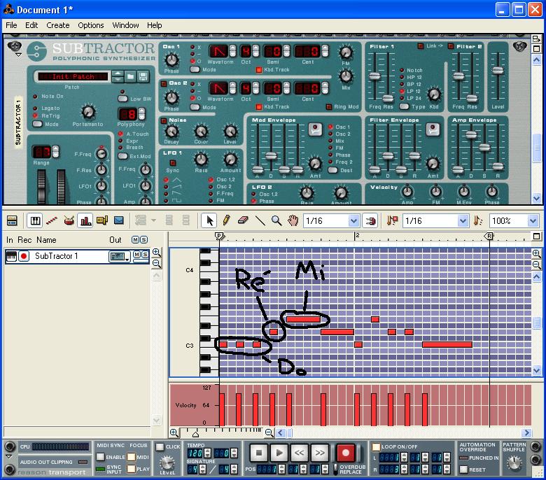Zoom in vertically in key lane
The width and height of the screenshot is (546, 480).
537,253
